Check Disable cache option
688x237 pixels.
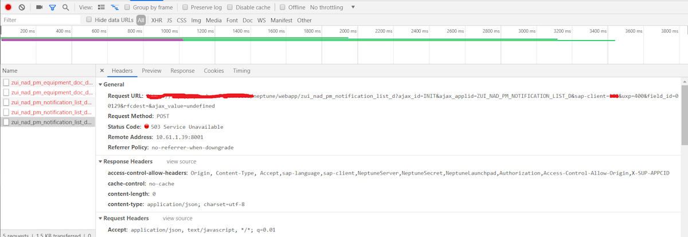[x=230, y=7]
